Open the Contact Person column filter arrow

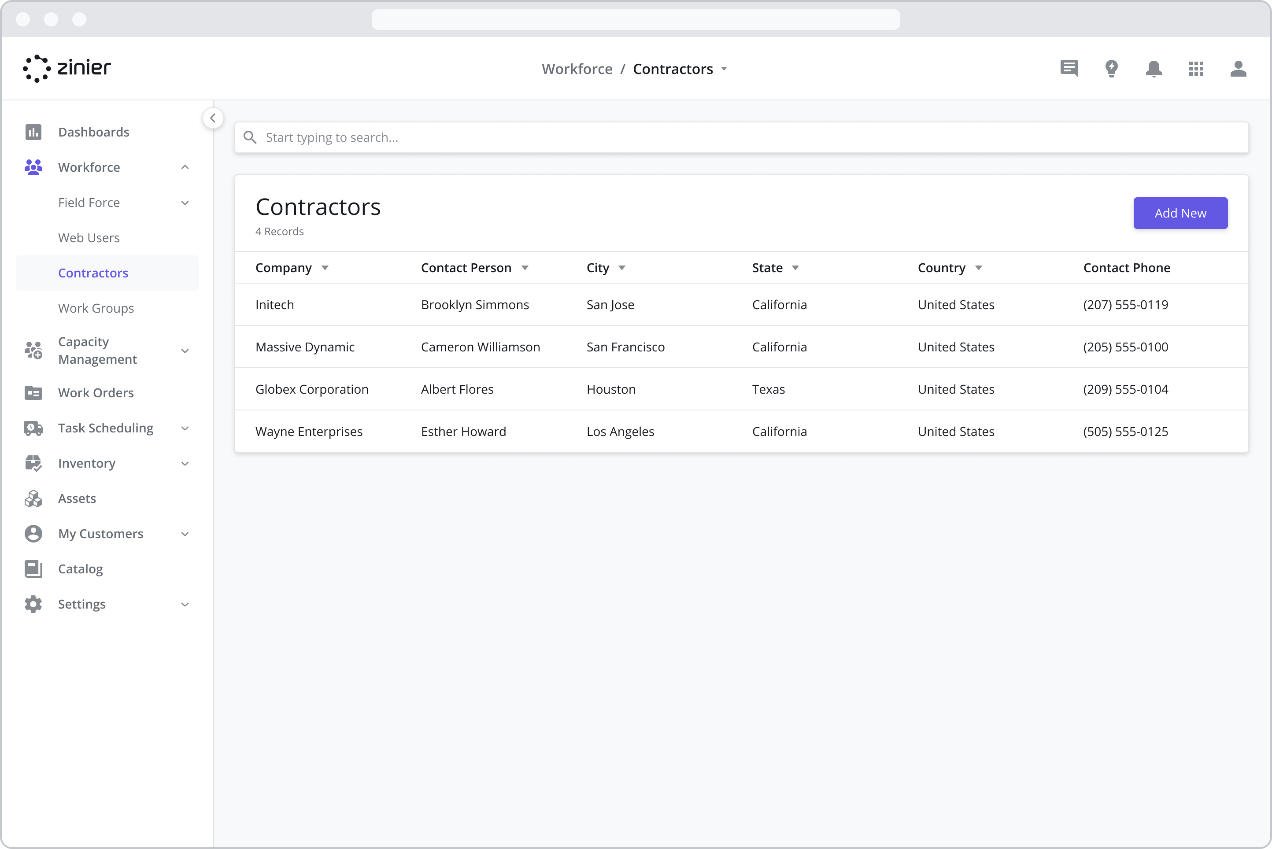coord(525,268)
